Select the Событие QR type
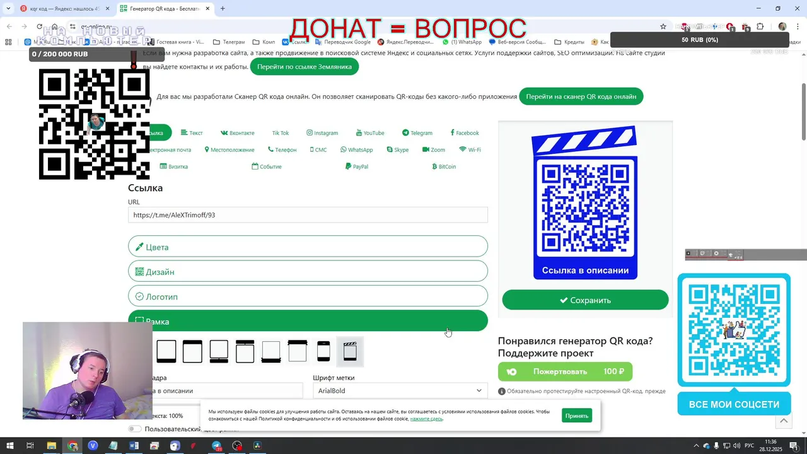 (x=267, y=166)
